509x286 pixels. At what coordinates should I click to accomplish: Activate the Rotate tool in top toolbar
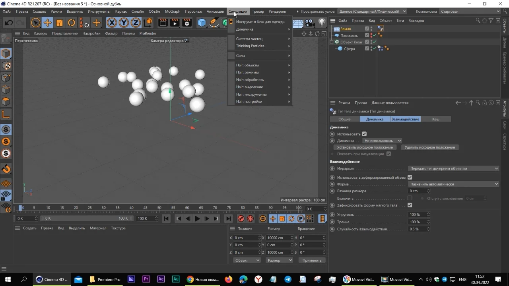coord(72,23)
